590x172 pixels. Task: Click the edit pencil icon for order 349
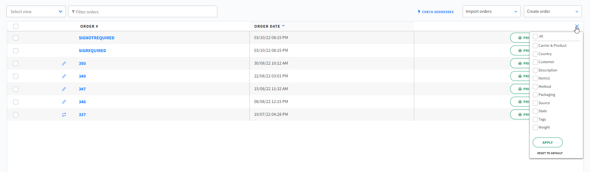[64, 76]
